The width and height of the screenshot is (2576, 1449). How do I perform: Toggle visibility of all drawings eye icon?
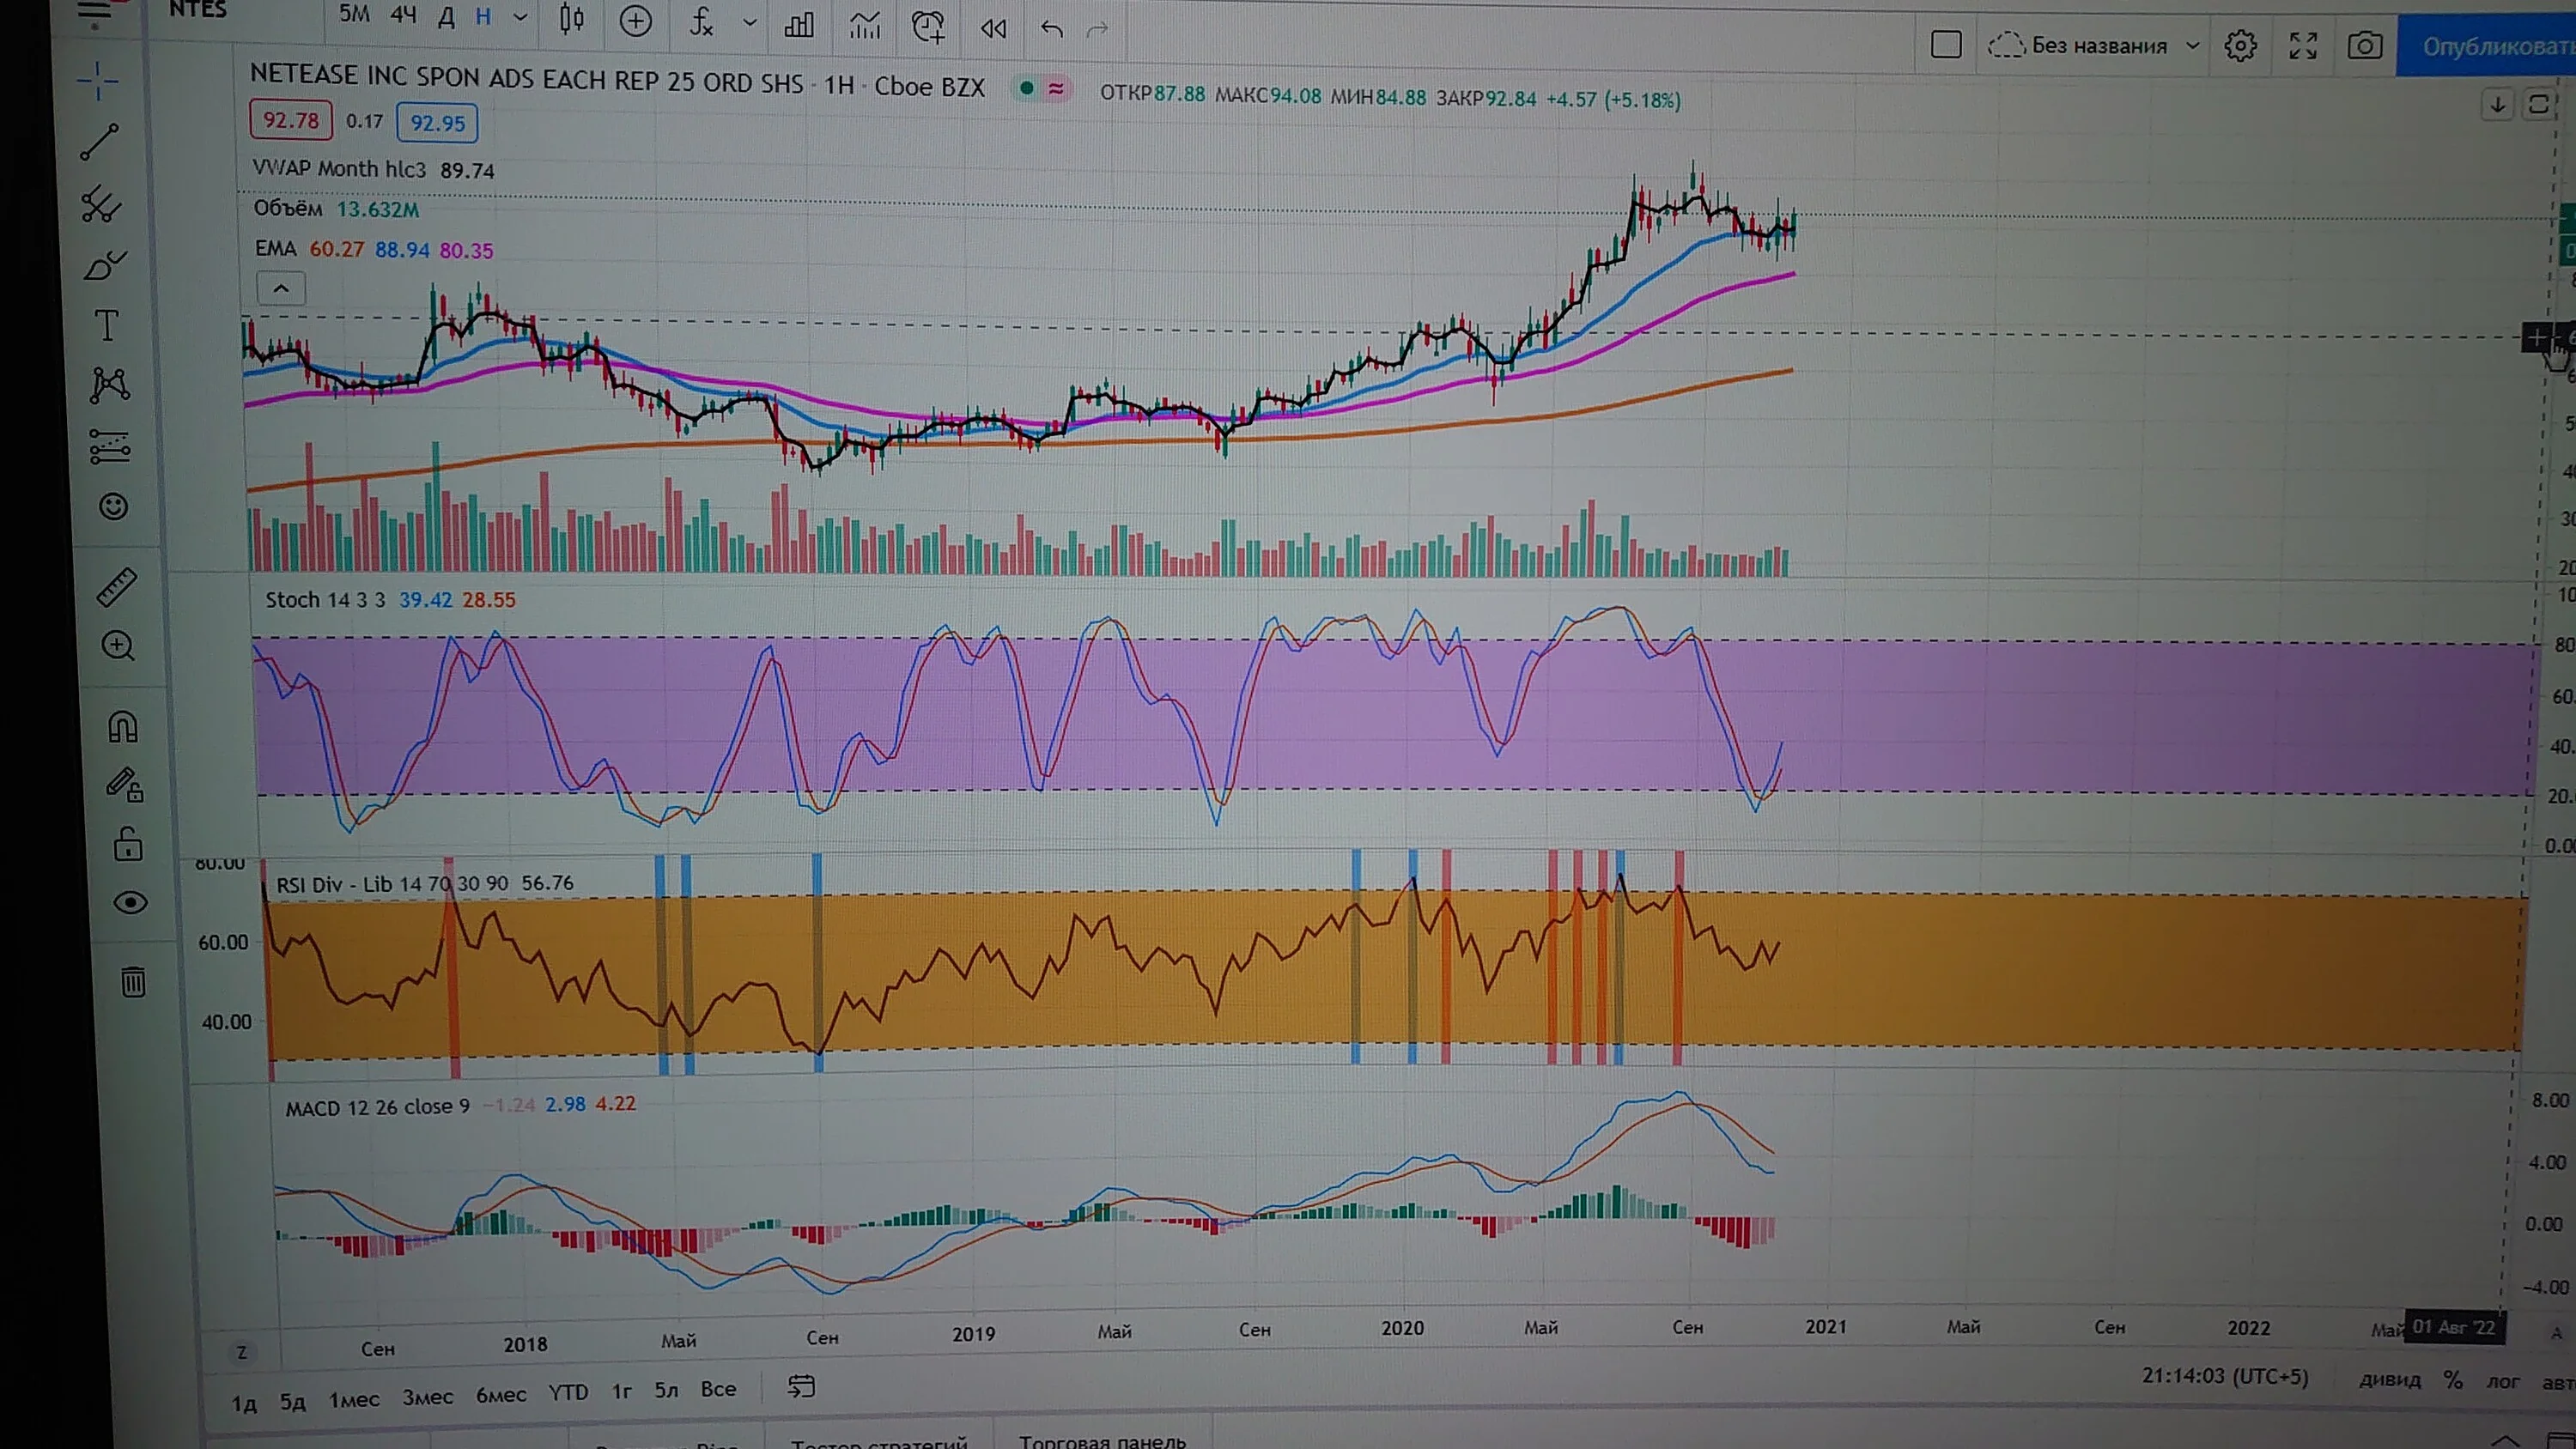coord(130,903)
